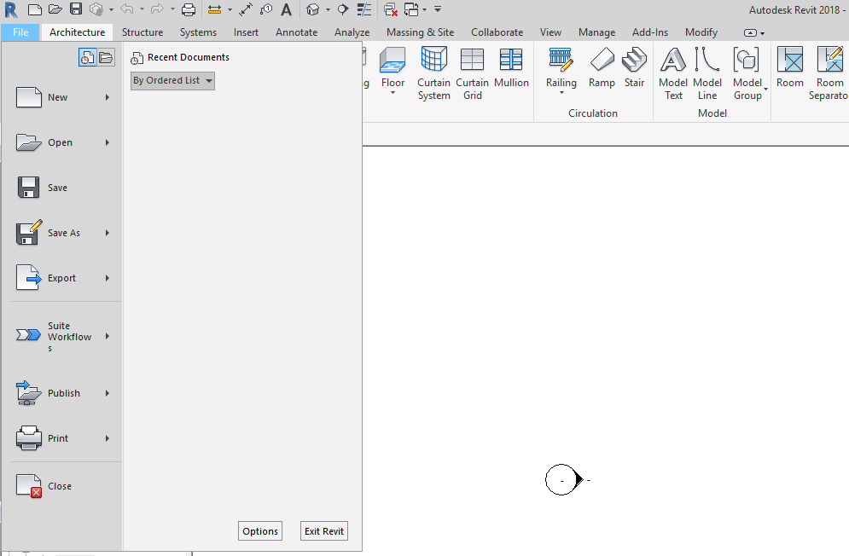Switch to the Manage ribbon tab
849x556 pixels.
coord(596,32)
